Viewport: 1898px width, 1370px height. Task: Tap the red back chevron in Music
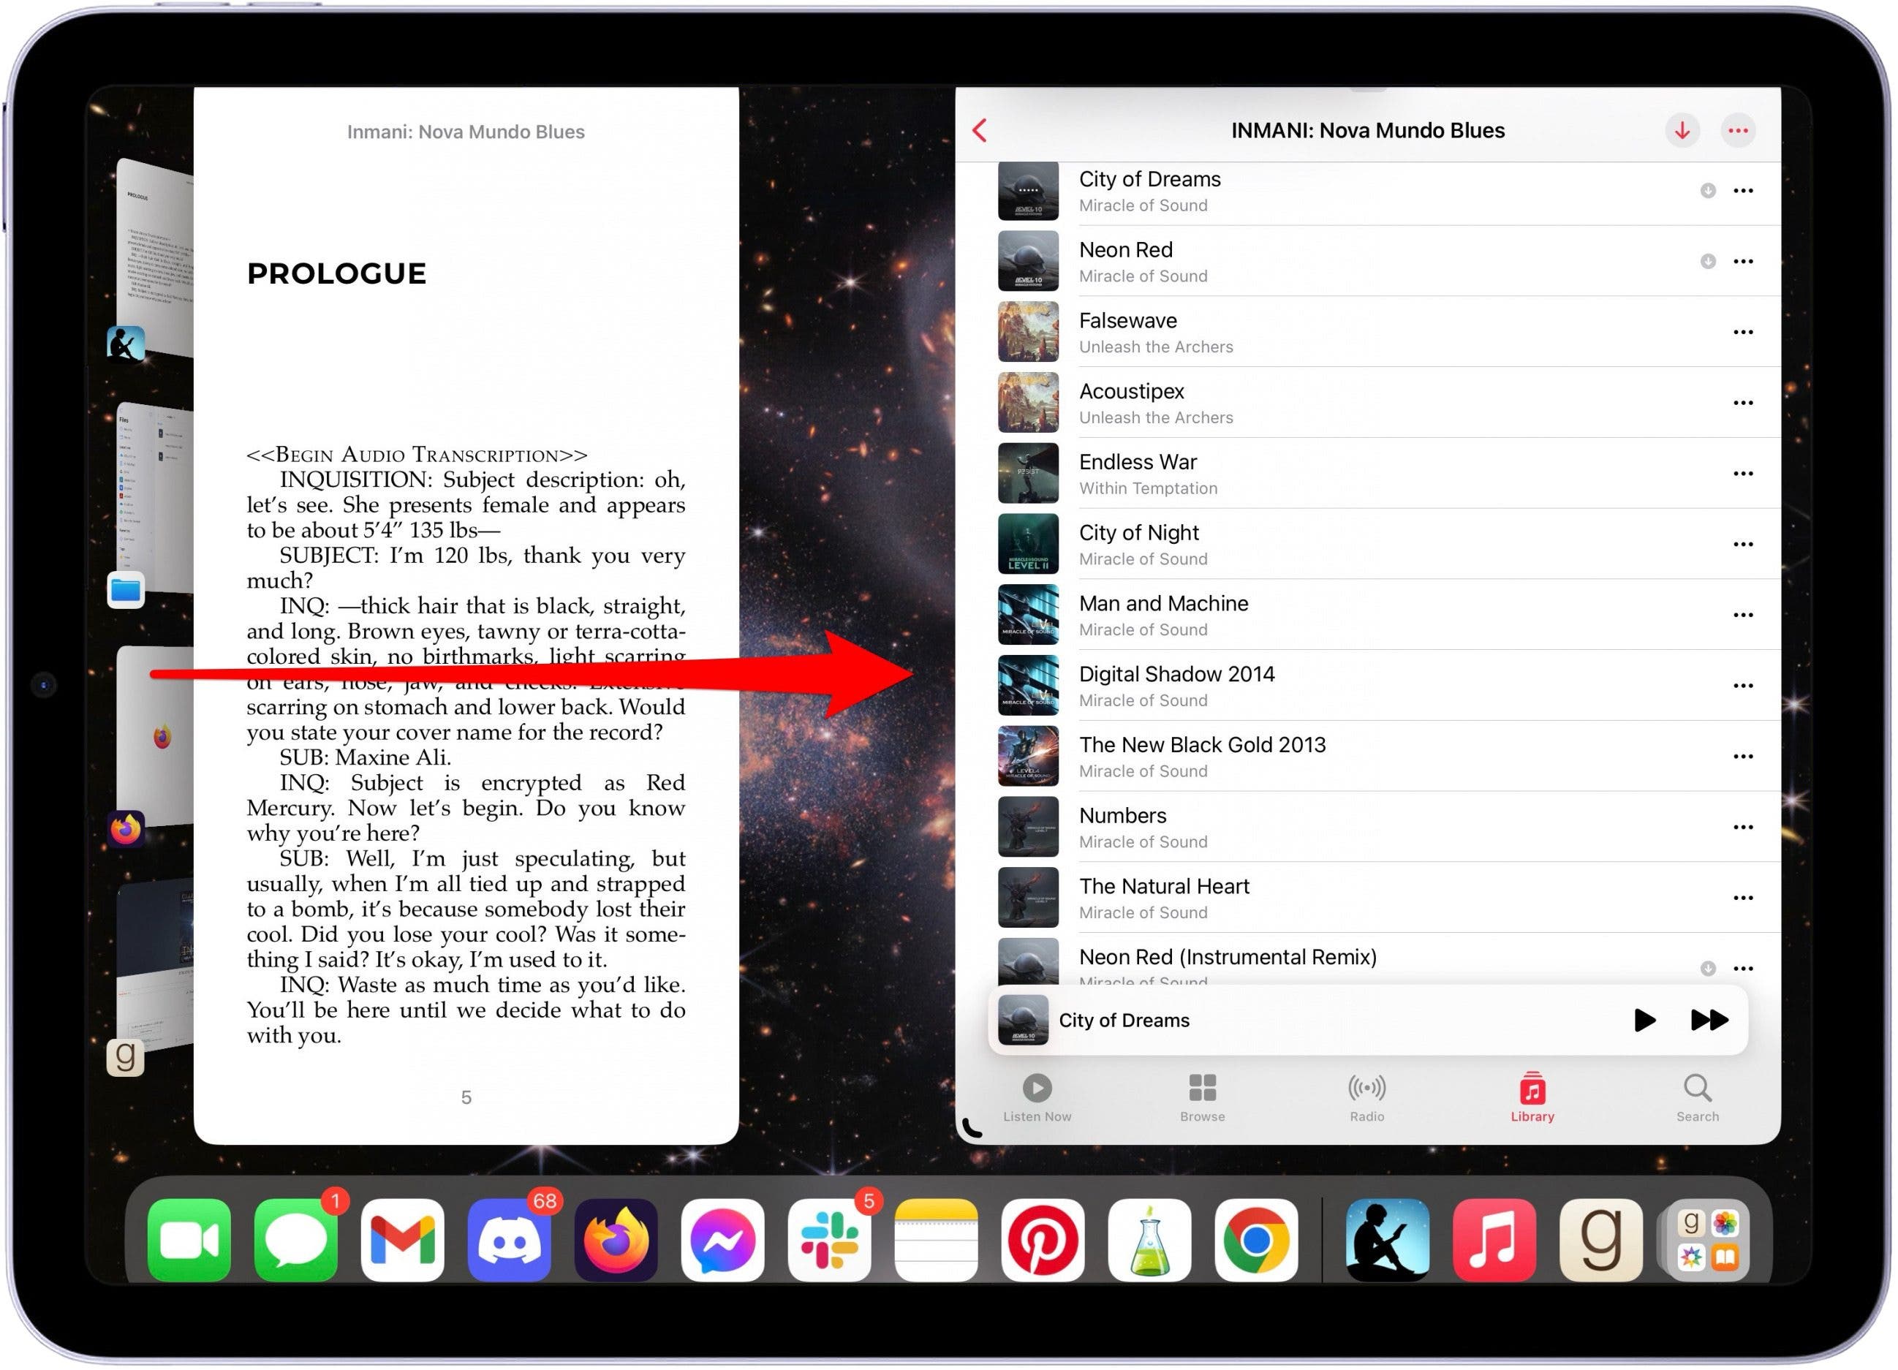(980, 131)
